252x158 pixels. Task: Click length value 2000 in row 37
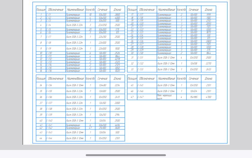117,103
